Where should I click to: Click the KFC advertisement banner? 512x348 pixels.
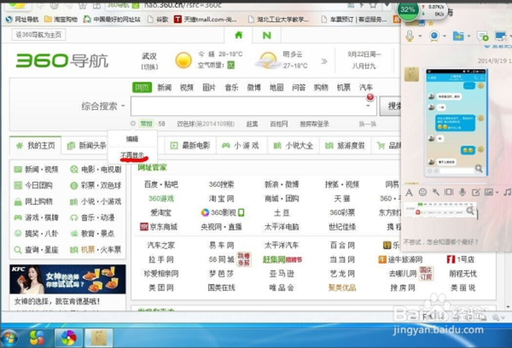point(68,279)
